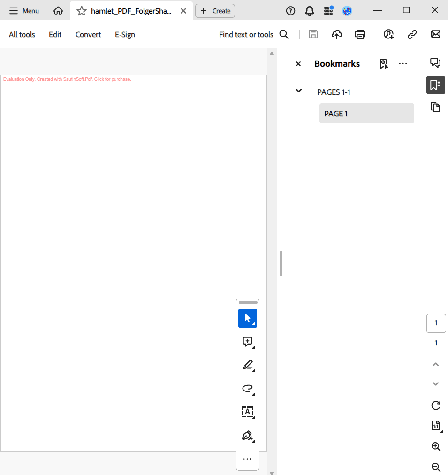Image resolution: width=448 pixels, height=475 pixels.
Task: Click the Add new bookmark icon
Action: 384,63
